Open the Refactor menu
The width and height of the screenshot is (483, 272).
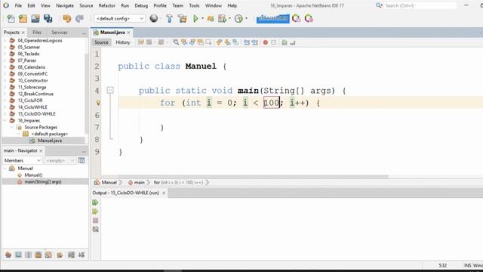pos(107,5)
